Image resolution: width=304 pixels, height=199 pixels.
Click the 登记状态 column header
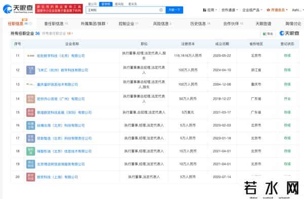(287, 44)
